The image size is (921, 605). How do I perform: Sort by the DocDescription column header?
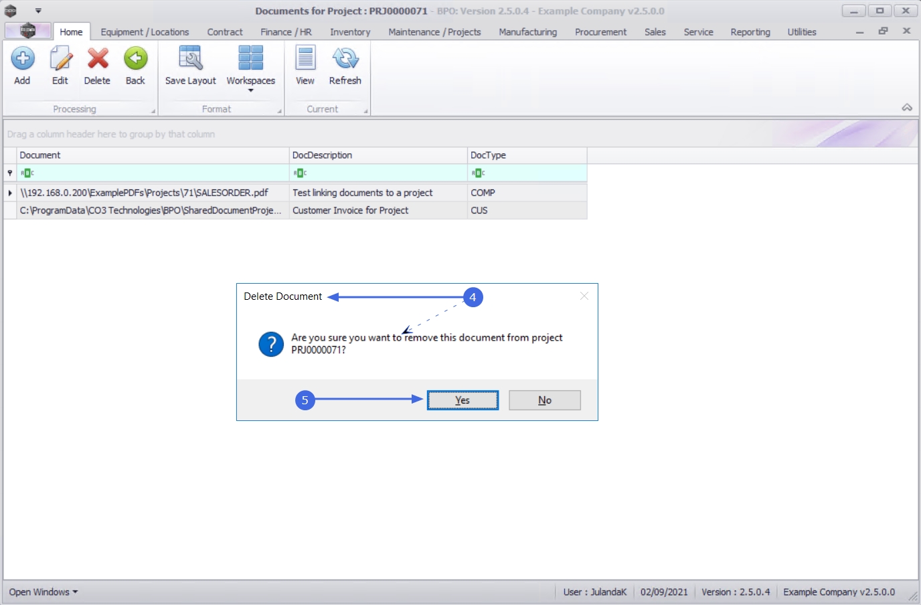(x=378, y=155)
